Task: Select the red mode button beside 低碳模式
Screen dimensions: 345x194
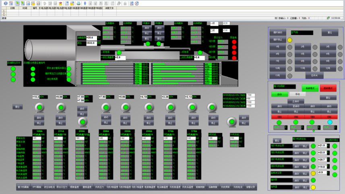Action: [328, 88]
